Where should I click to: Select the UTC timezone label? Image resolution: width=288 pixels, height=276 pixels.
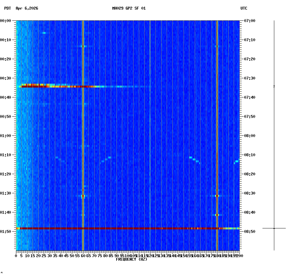tap(244, 9)
